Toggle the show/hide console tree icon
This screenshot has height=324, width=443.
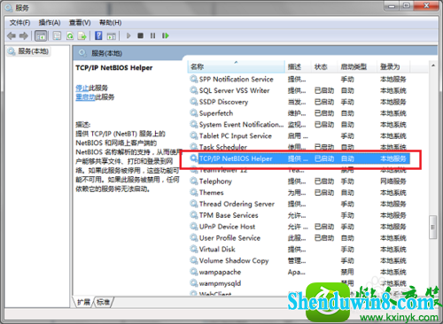pos(41,36)
